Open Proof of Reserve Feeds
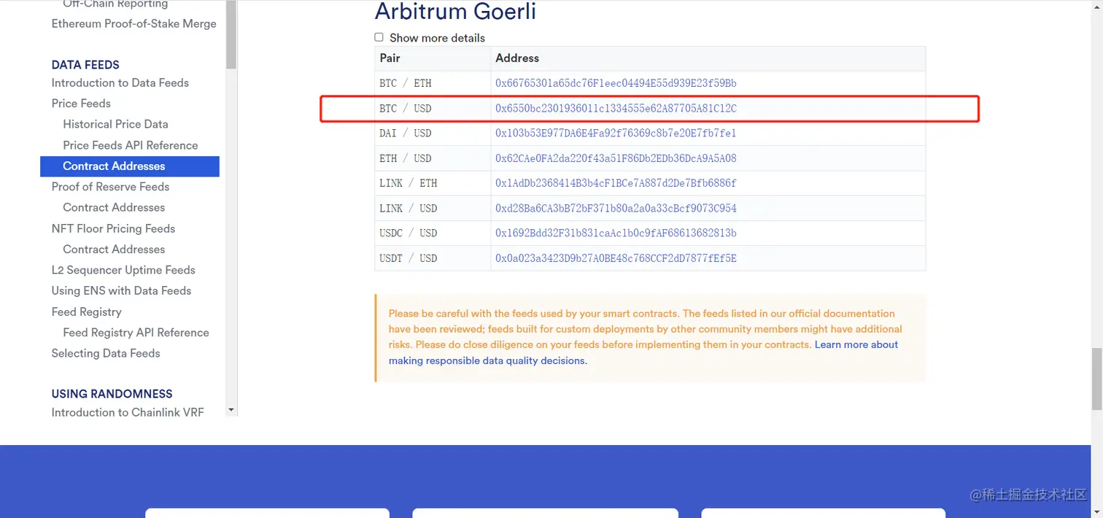This screenshot has width=1103, height=518. pos(110,187)
